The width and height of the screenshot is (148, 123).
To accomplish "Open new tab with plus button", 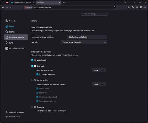I will point(64,2).
